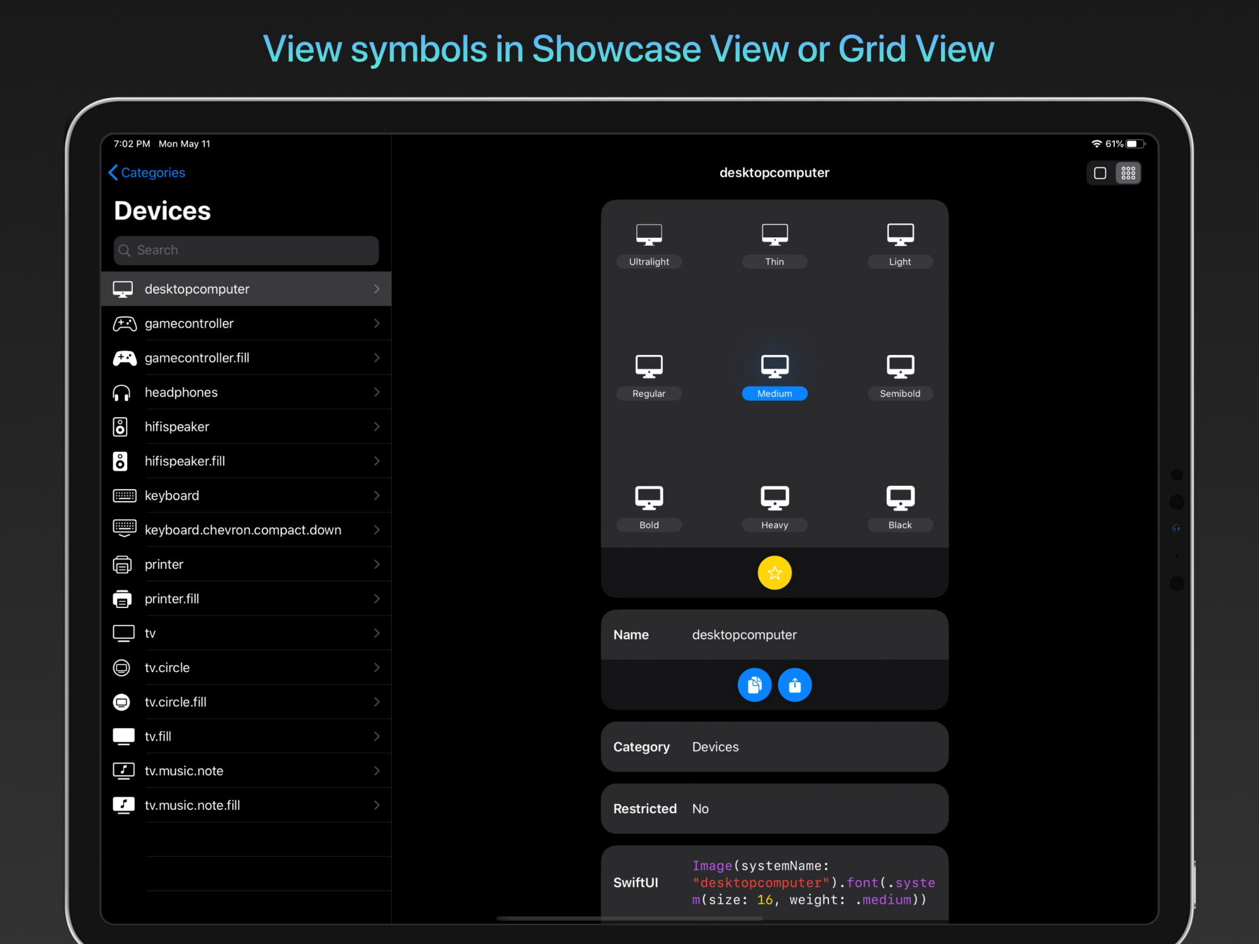Image resolution: width=1259 pixels, height=944 pixels.
Task: Select the Semibold weight option
Action: pyautogui.click(x=900, y=393)
